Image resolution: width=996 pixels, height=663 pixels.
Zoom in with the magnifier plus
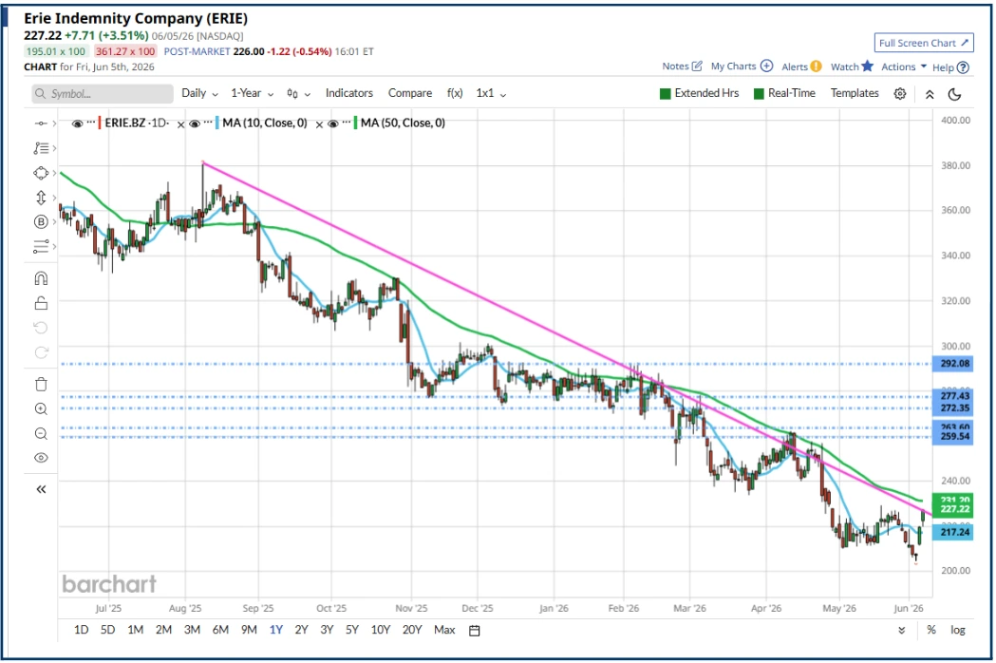click(x=41, y=409)
